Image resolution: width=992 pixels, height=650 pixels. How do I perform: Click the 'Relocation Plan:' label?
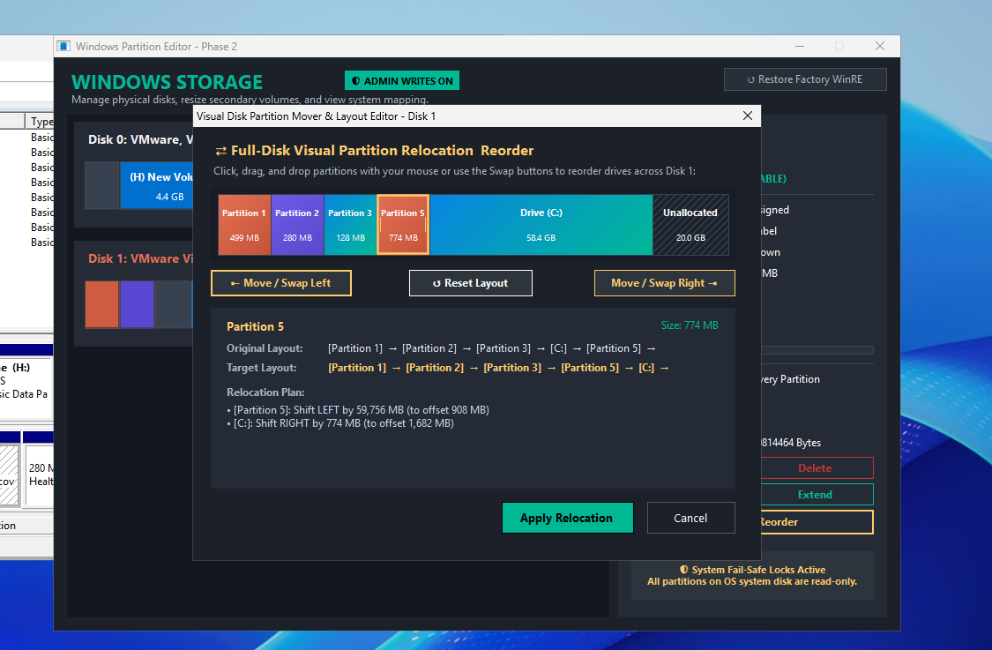[265, 392]
